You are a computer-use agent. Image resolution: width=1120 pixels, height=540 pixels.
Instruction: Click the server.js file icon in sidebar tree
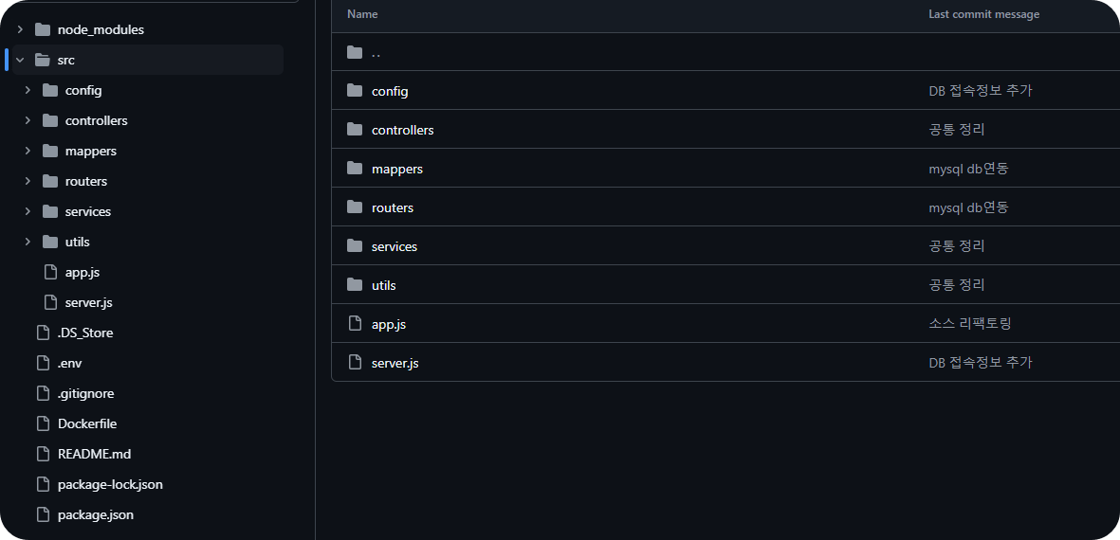pyautogui.click(x=50, y=302)
